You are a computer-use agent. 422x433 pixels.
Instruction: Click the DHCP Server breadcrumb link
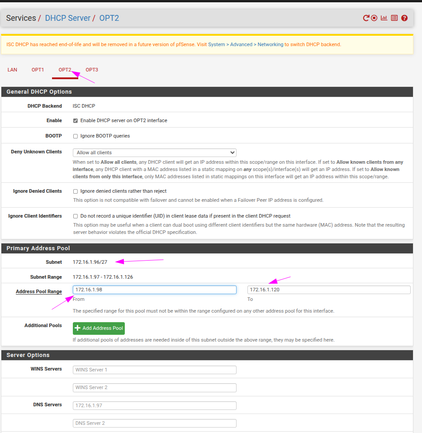[x=67, y=18]
